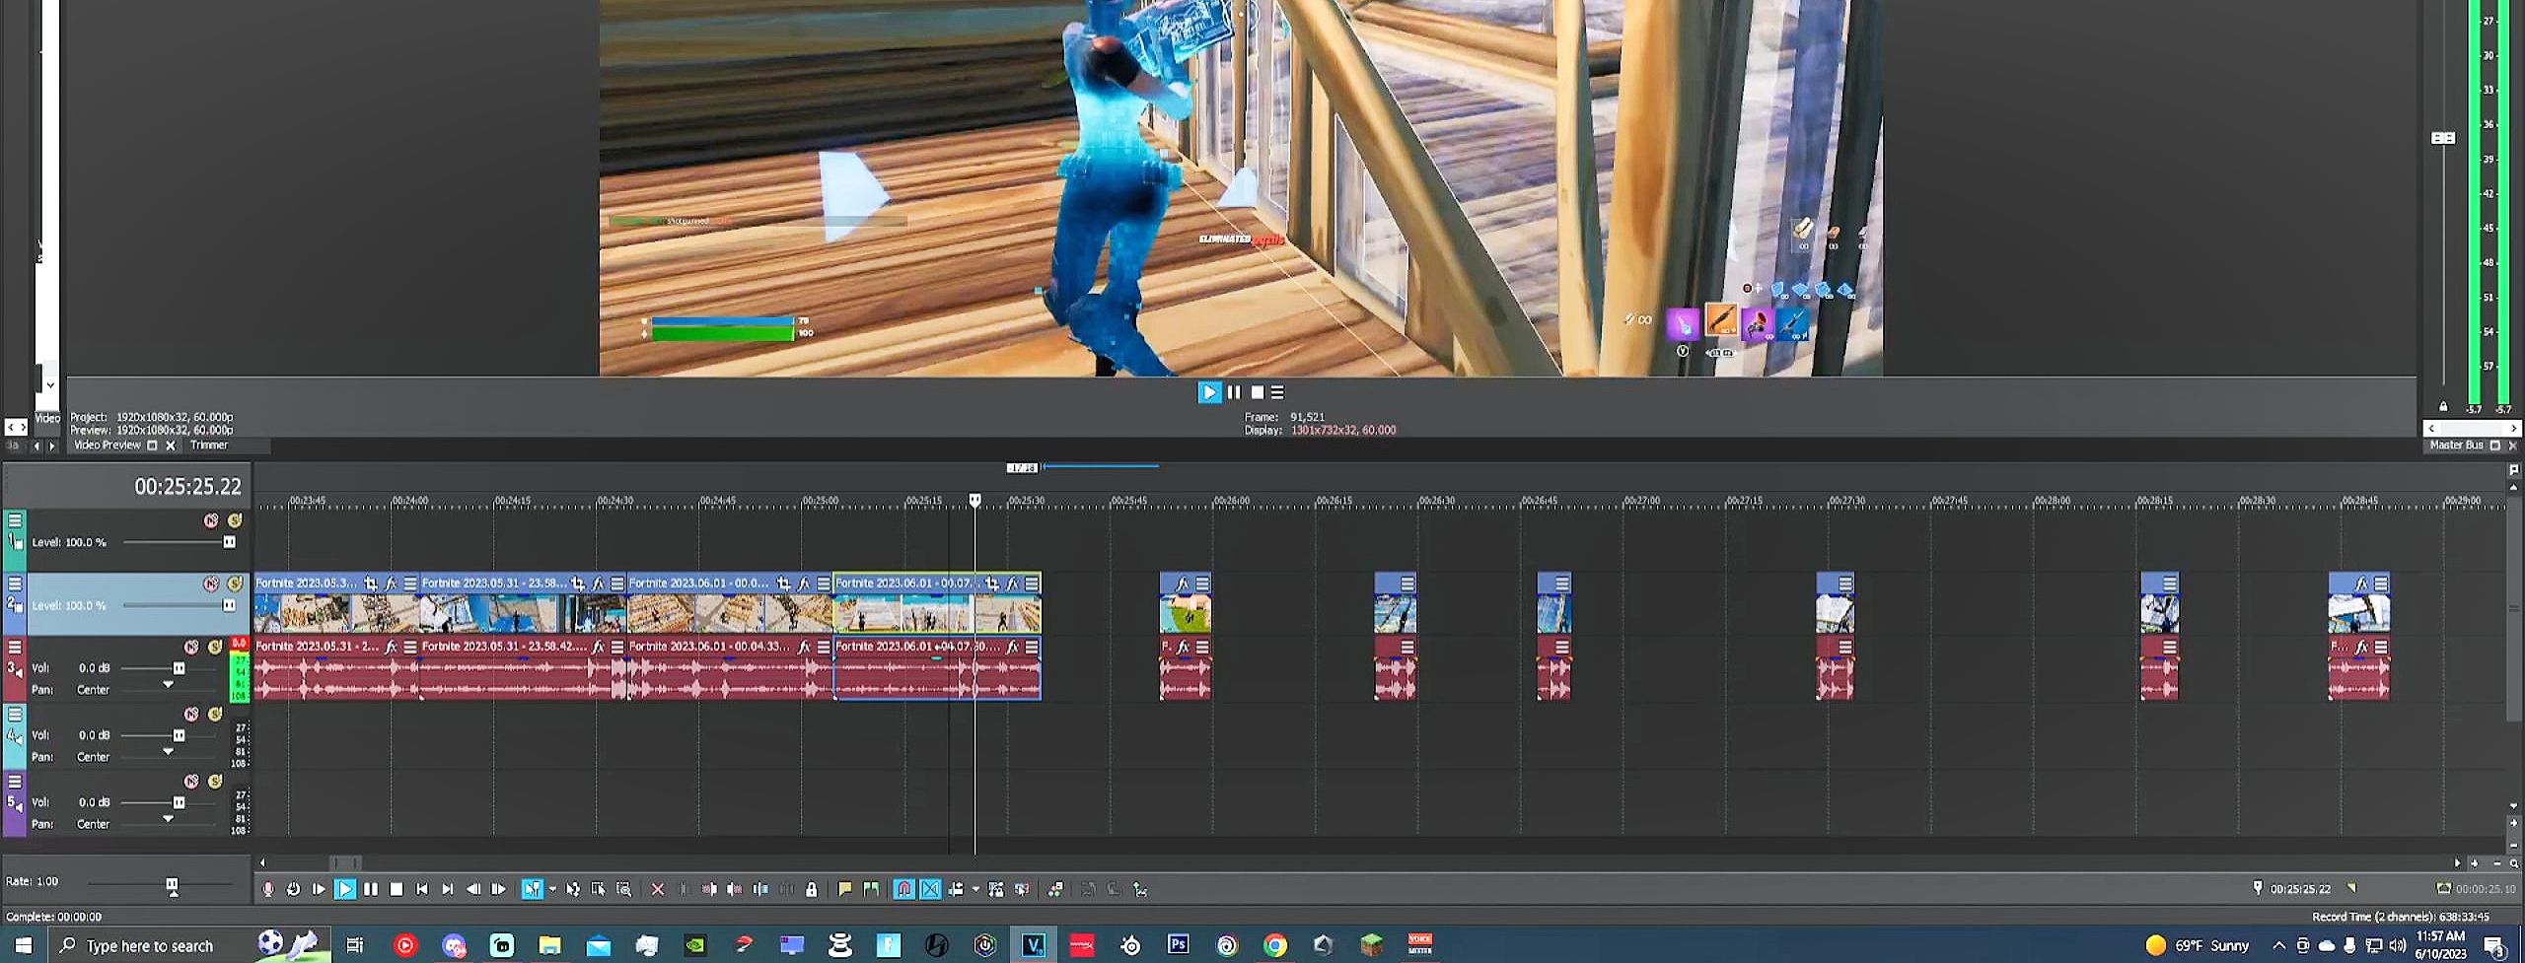
Task: Go to end of project
Action: (448, 889)
